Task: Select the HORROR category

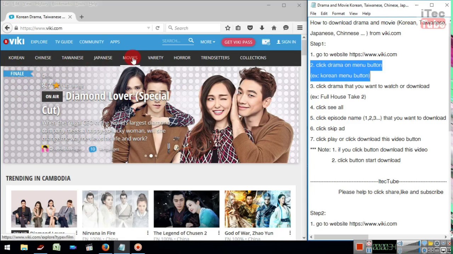Action: tap(182, 58)
